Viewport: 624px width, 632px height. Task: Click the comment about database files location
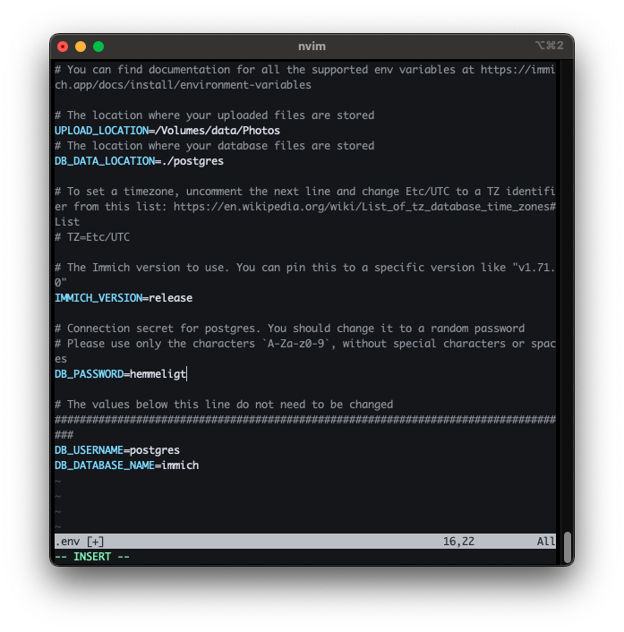(x=215, y=146)
